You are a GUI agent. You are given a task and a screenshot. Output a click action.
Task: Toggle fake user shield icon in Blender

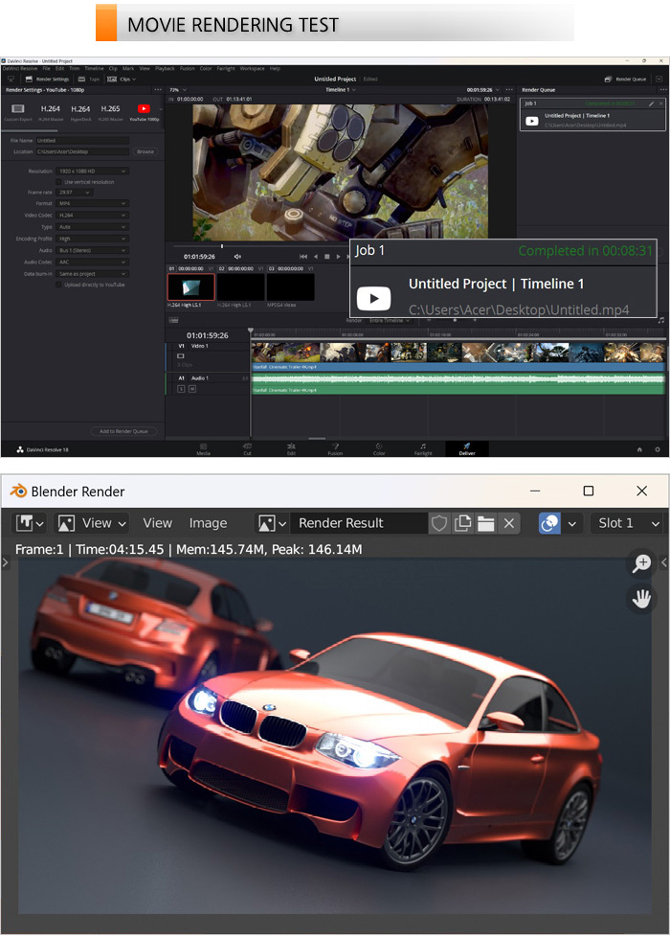point(439,523)
